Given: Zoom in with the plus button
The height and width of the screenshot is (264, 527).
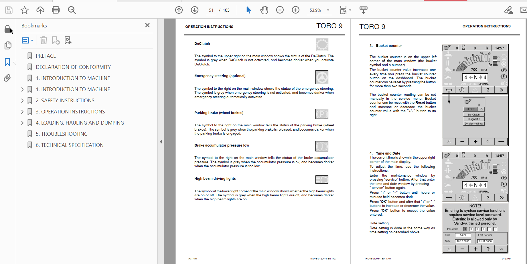Looking at the screenshot, I should (x=296, y=10).
